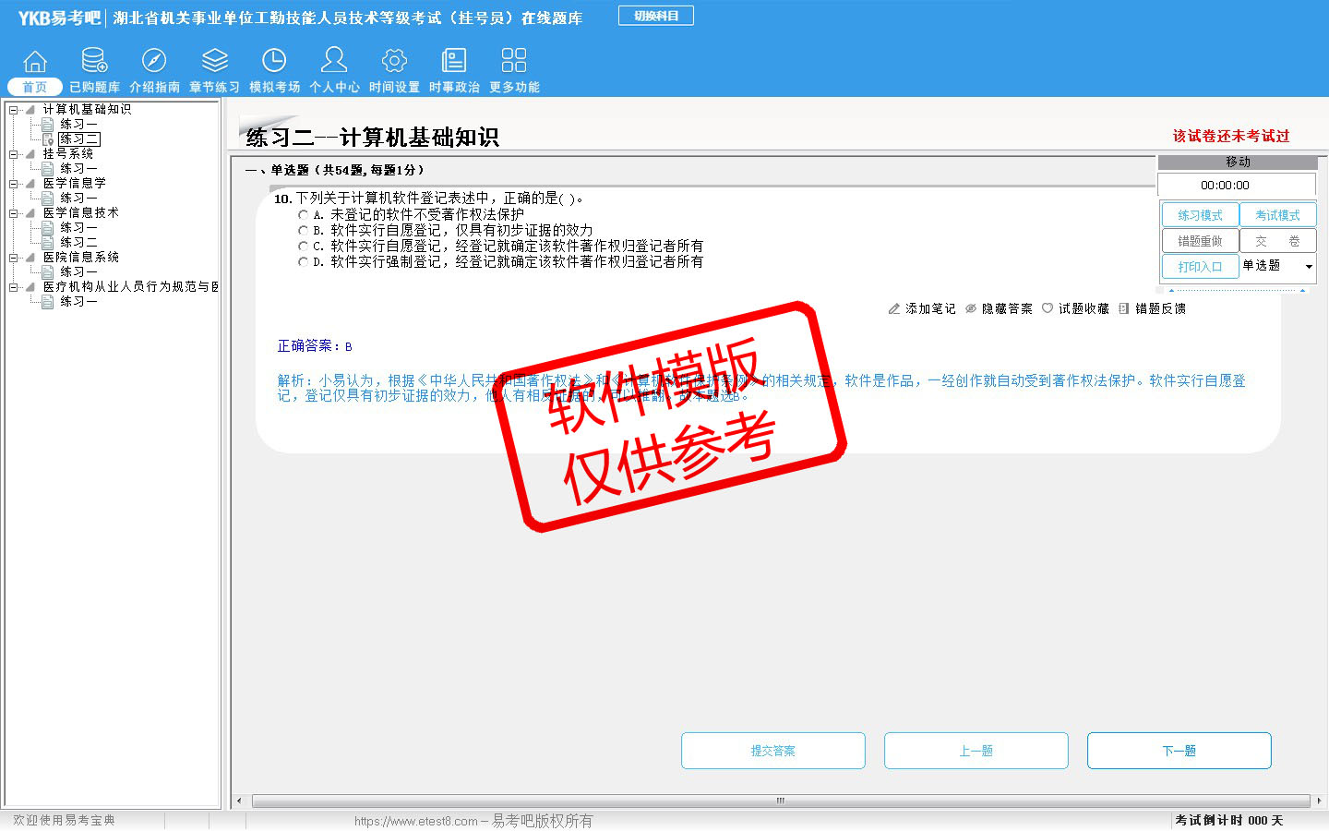Click the 欢迎使用易考宝典 status text
1329x831 pixels.
click(x=64, y=820)
